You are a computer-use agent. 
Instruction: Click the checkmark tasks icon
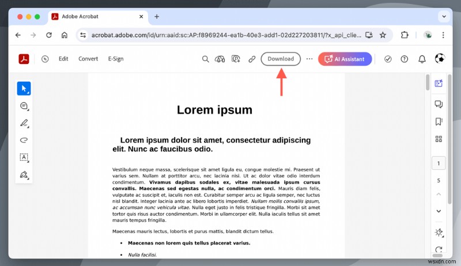click(388, 59)
